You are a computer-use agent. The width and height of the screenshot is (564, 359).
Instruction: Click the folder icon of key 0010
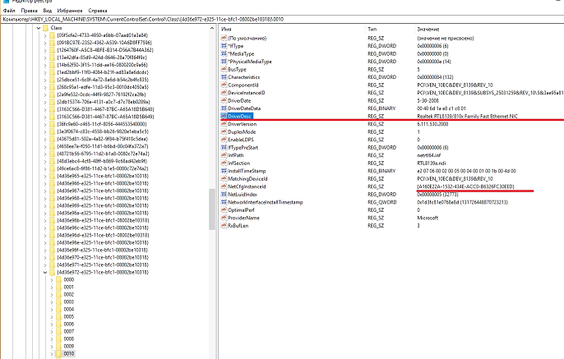coord(58,351)
